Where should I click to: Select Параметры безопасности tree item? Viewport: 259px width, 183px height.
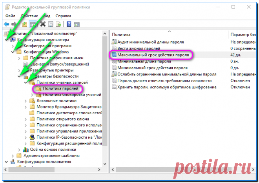click(54, 76)
